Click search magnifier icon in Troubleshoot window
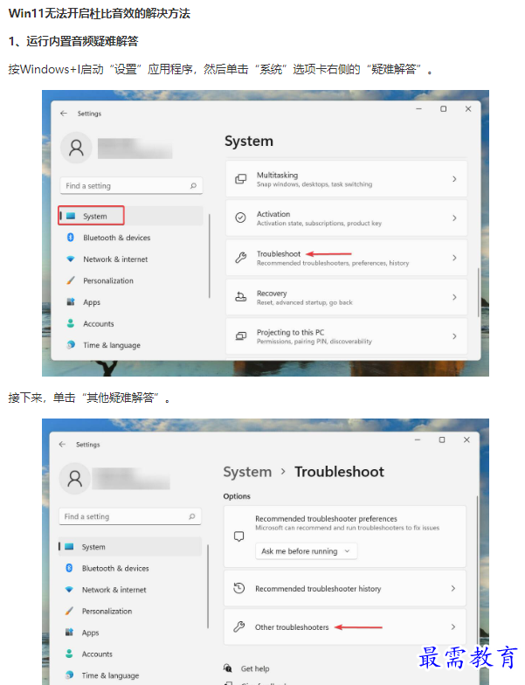525x685 pixels. (192, 516)
